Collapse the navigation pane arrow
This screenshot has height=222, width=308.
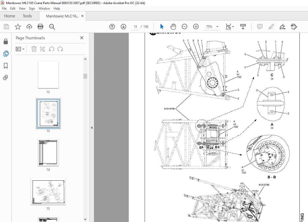click(92, 128)
